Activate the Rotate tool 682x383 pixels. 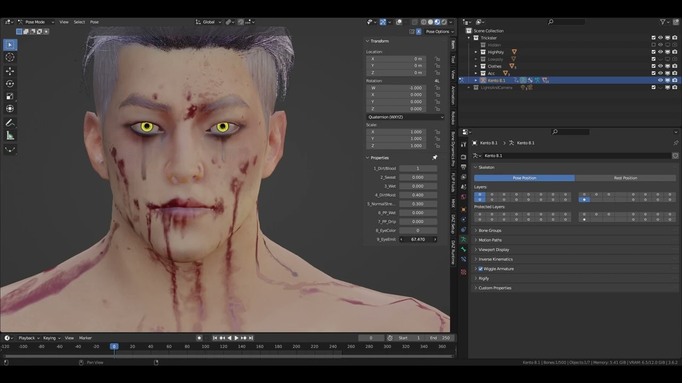10,84
